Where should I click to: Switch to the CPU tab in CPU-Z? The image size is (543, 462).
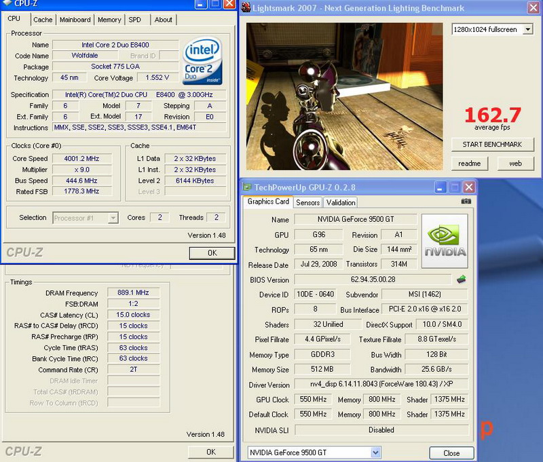14,19
